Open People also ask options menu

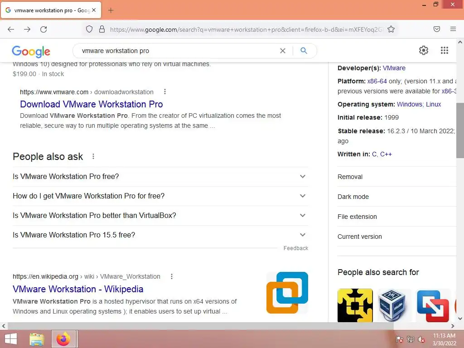coord(93,156)
